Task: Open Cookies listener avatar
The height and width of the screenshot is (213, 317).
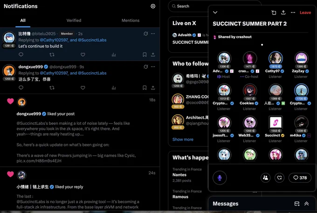Action: 250,90
